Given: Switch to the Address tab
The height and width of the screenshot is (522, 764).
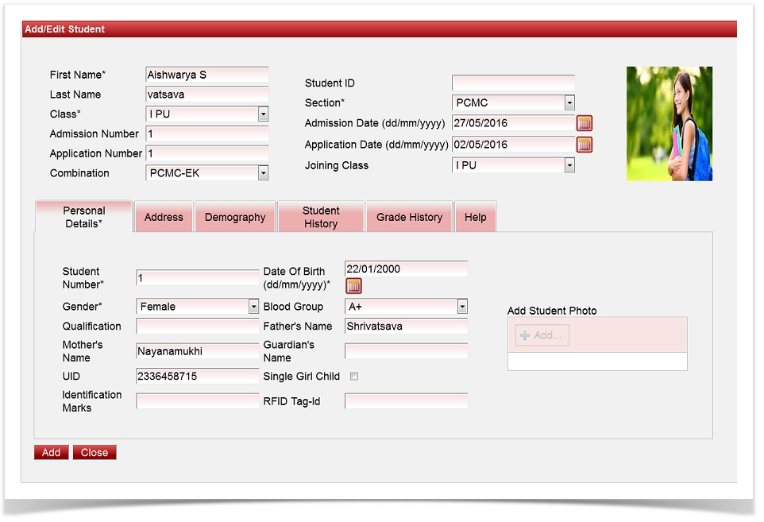Looking at the screenshot, I should coord(164,217).
